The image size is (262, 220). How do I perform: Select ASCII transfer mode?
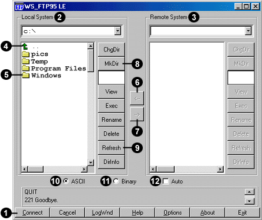(x=66, y=181)
